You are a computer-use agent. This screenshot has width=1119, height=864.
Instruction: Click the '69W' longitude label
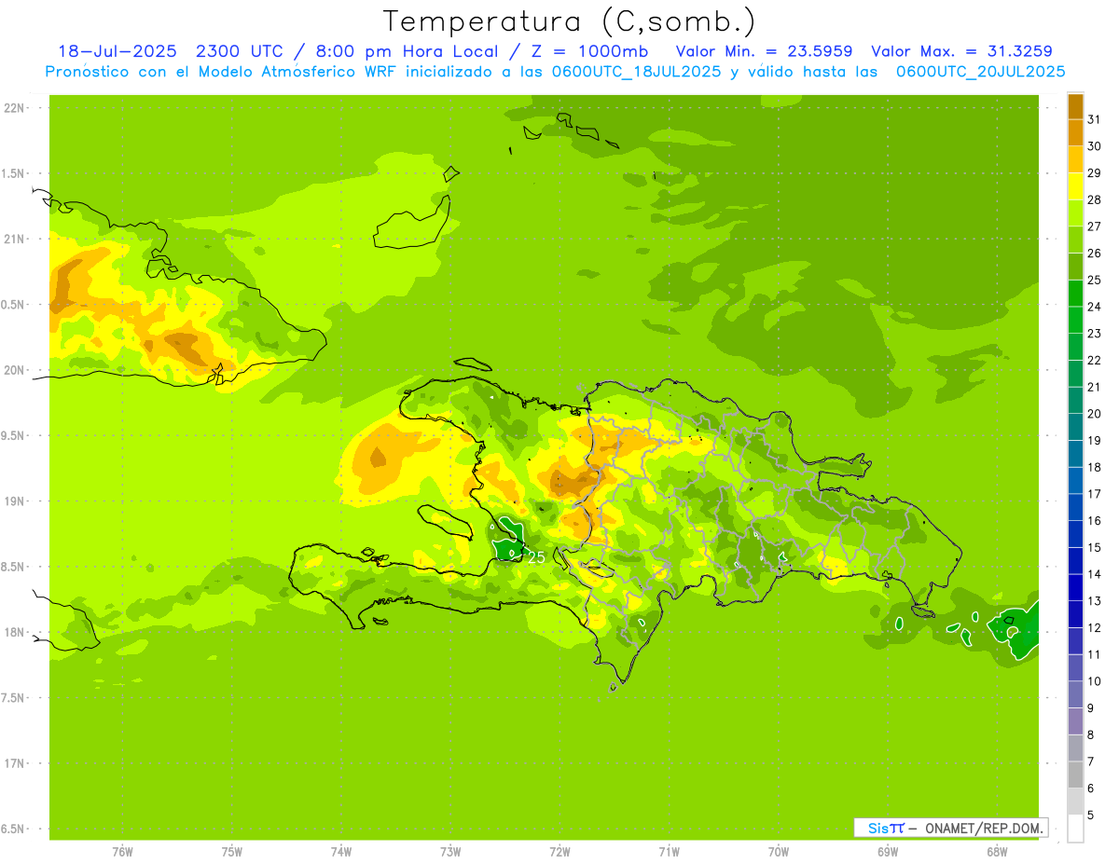coord(888,851)
